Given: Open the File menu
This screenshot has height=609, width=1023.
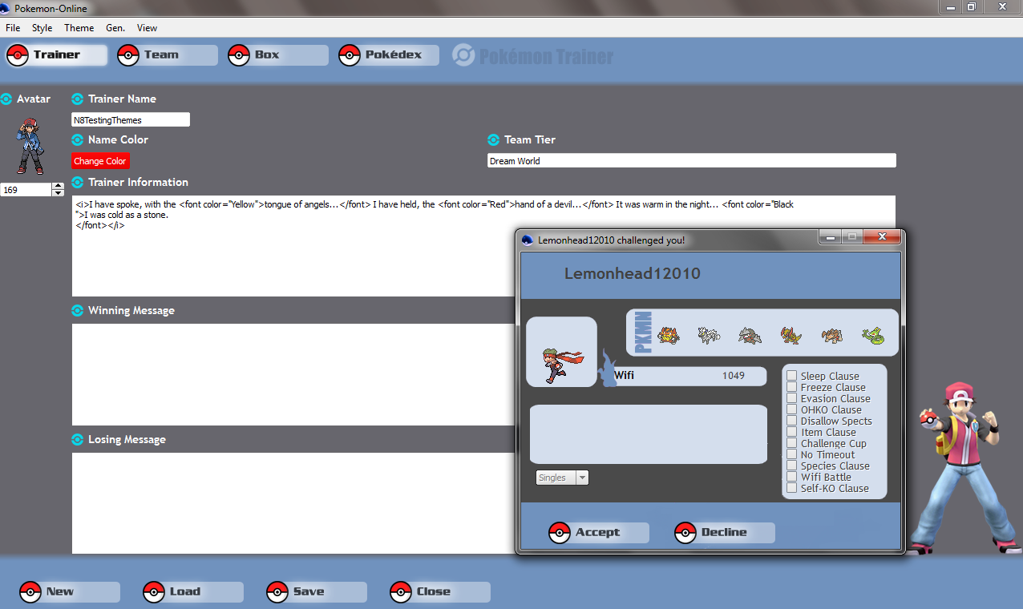Looking at the screenshot, I should (x=13, y=28).
